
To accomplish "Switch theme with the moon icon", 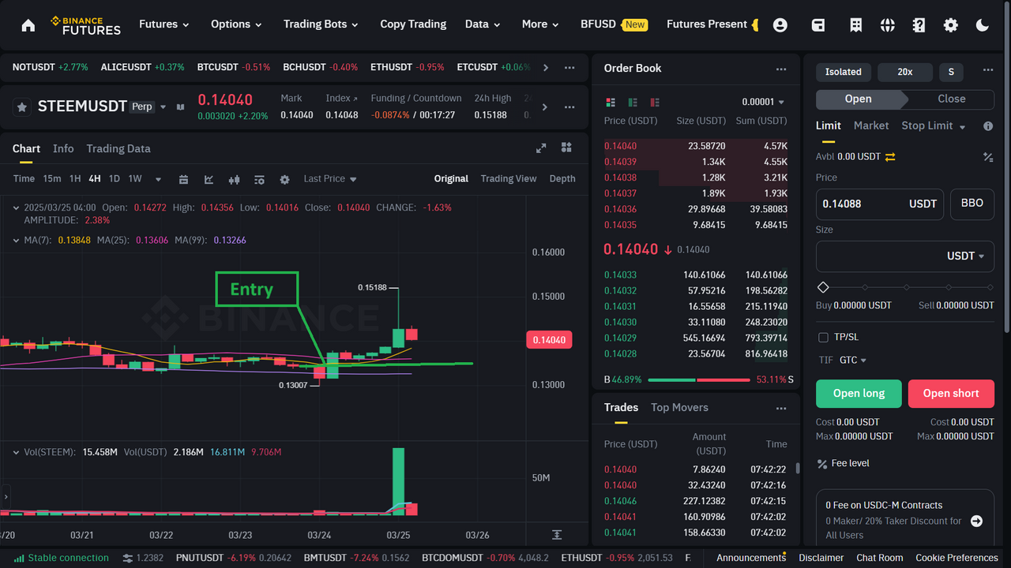I will tap(983, 25).
